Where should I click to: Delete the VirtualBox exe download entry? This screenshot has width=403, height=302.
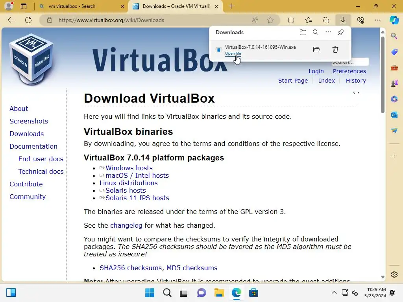pos(335,50)
